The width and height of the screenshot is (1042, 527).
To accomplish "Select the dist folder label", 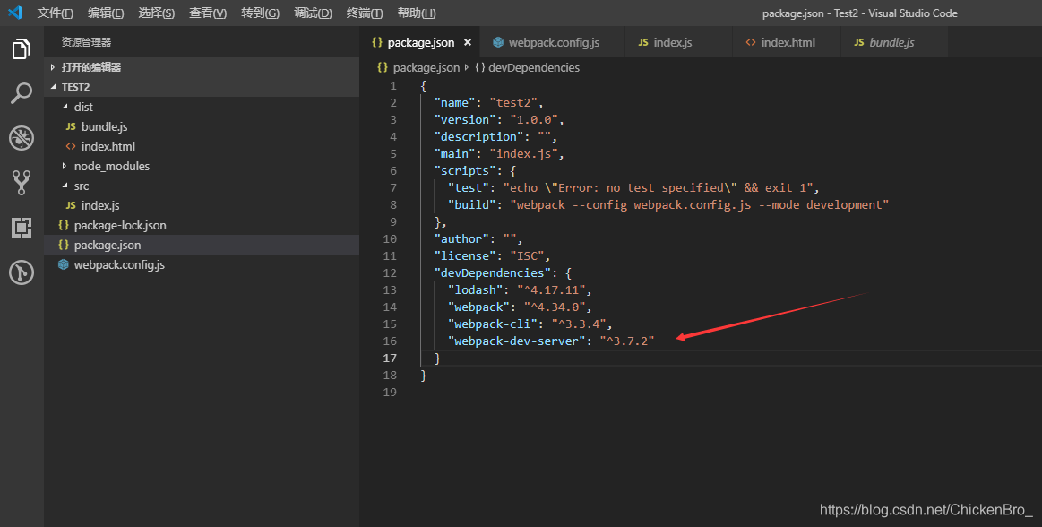I will pyautogui.click(x=83, y=107).
